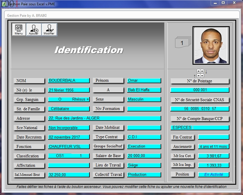
Task: Click the empty Affectation field
Action: [x=69, y=165]
